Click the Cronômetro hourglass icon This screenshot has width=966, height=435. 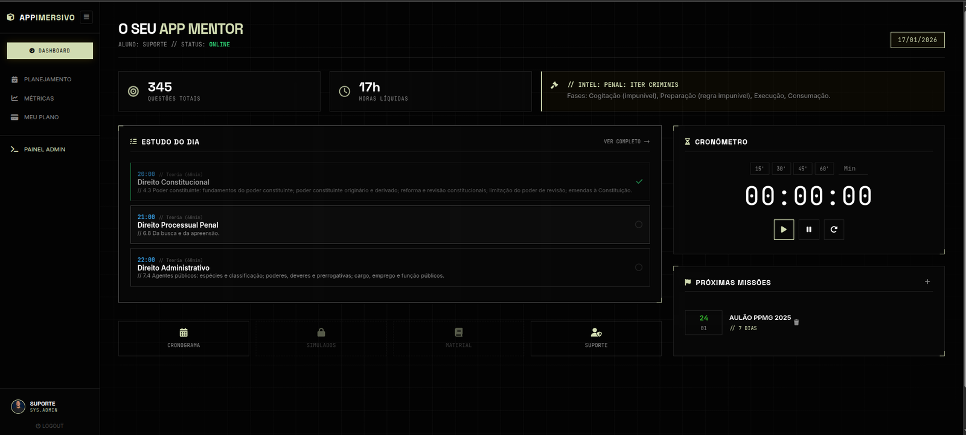point(687,142)
